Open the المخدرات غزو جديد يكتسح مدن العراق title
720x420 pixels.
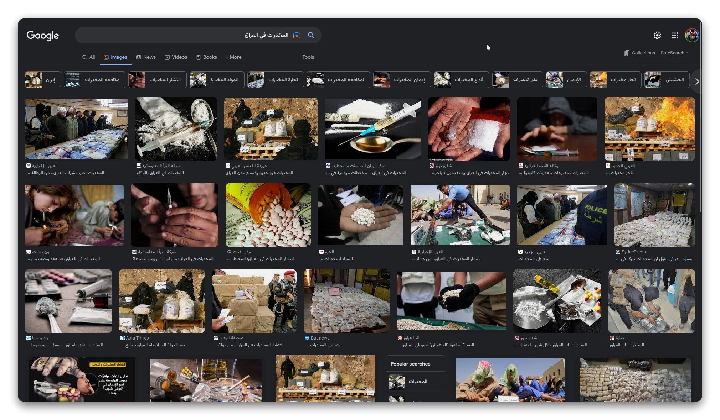[x=259, y=173]
